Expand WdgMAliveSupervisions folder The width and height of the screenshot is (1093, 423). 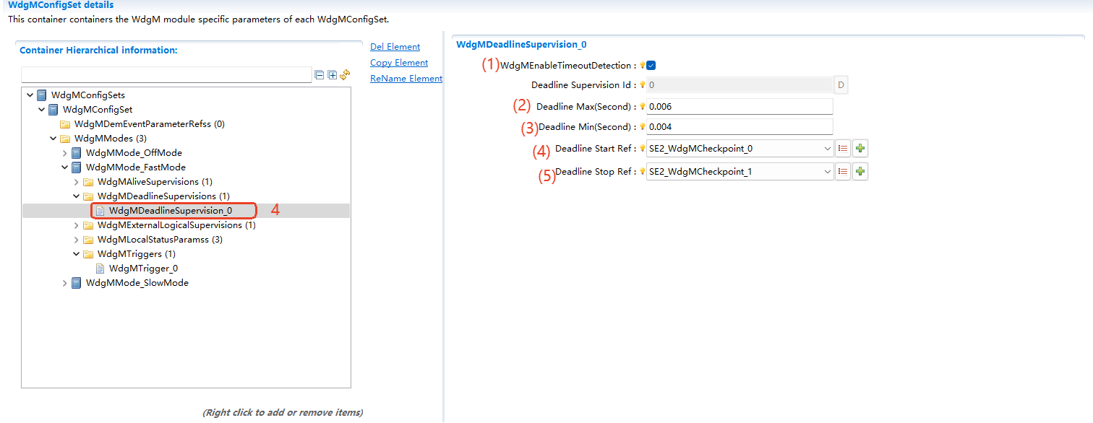pos(77,182)
